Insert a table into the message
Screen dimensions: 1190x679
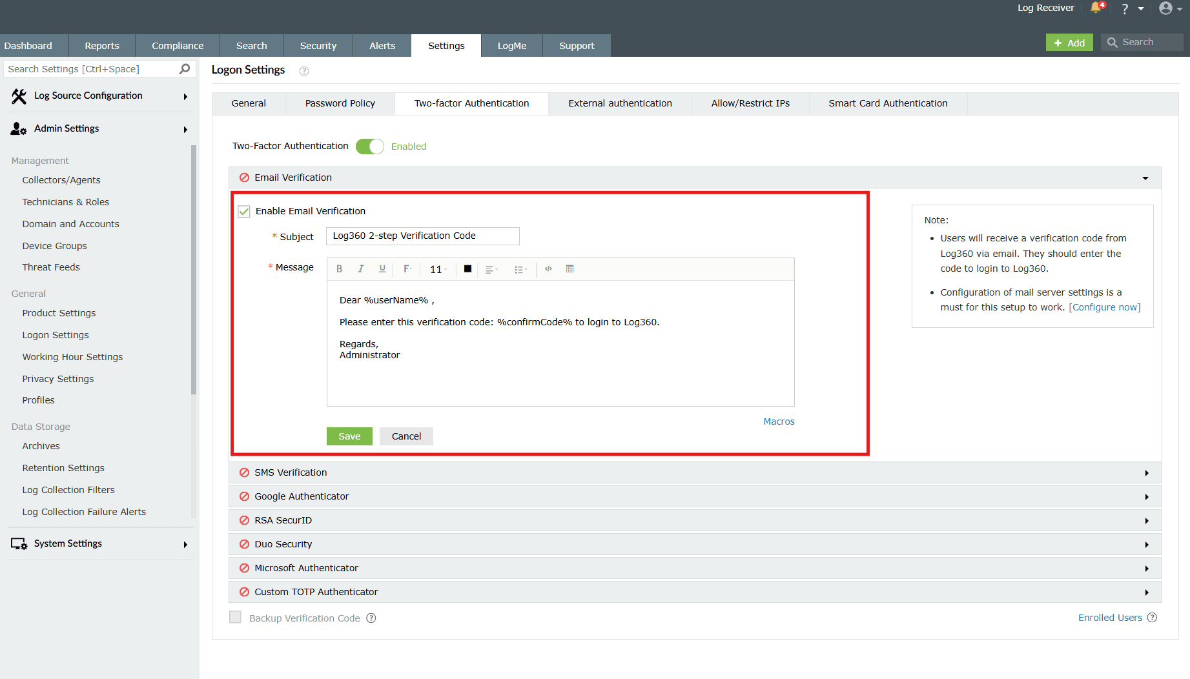point(569,269)
